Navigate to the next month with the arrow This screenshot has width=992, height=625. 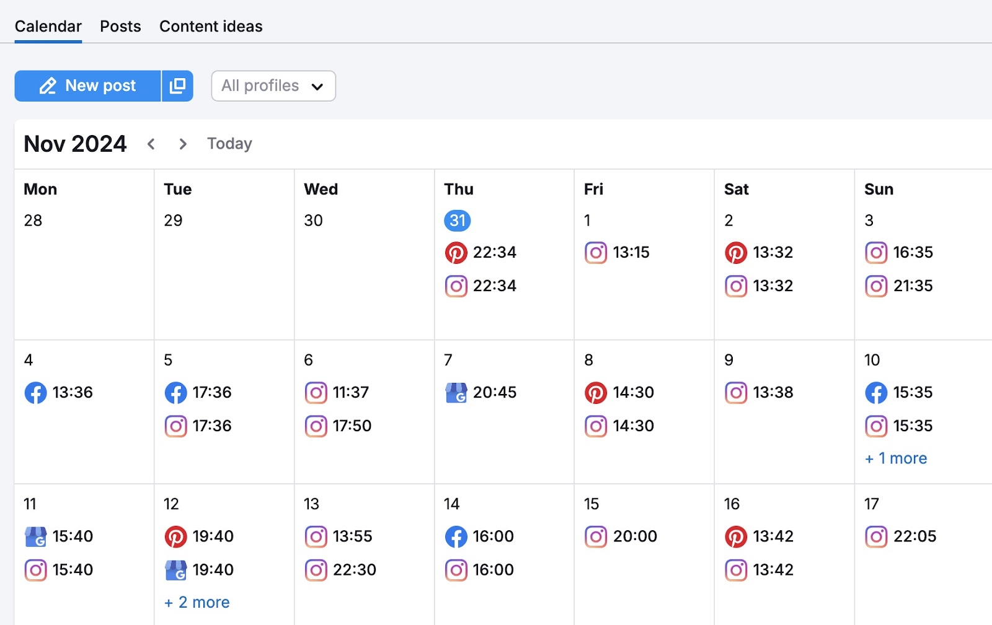183,143
